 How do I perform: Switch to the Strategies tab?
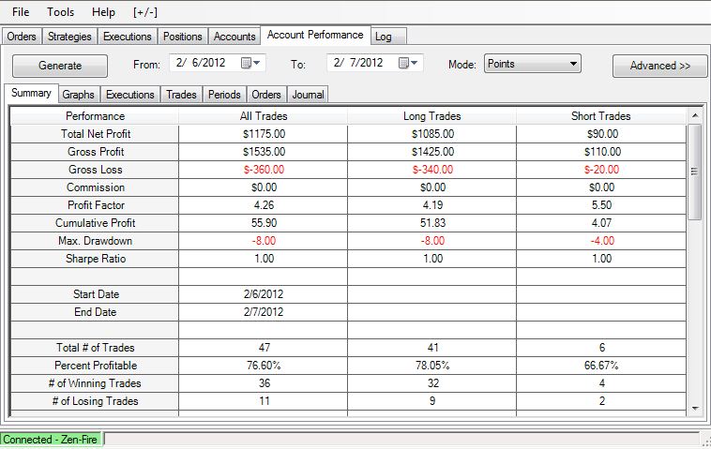coord(69,37)
